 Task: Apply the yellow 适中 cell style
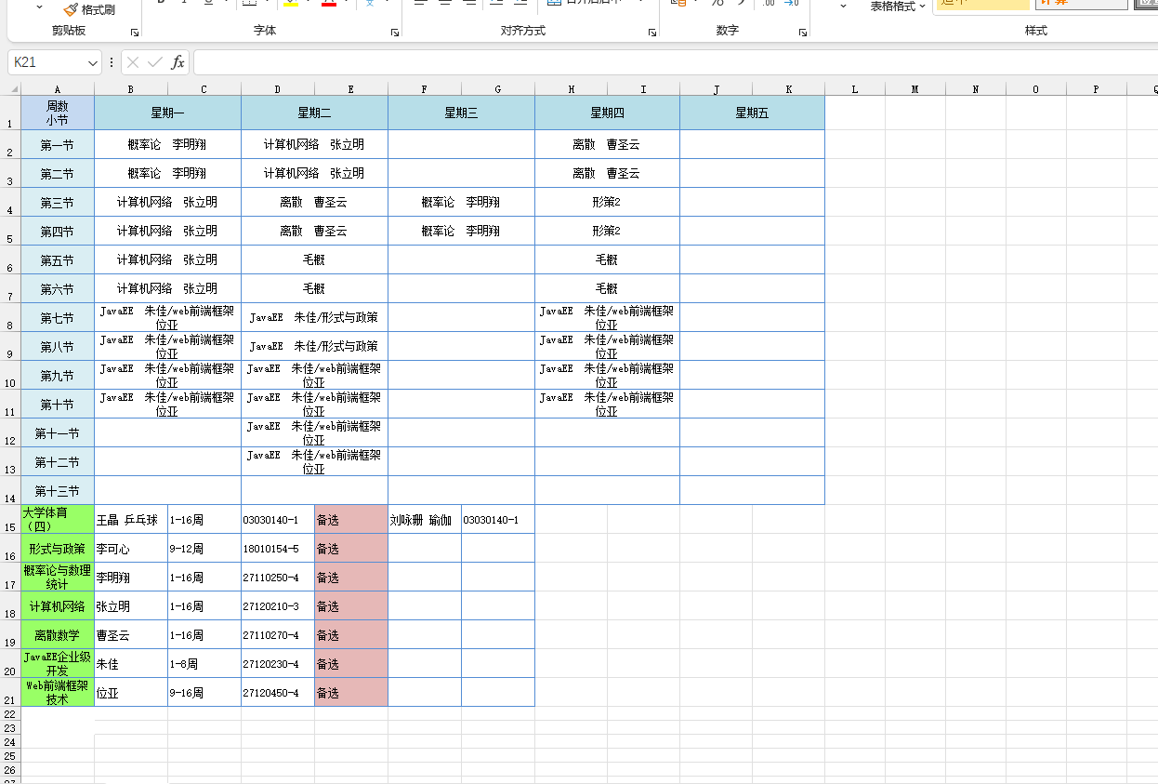(981, 3)
